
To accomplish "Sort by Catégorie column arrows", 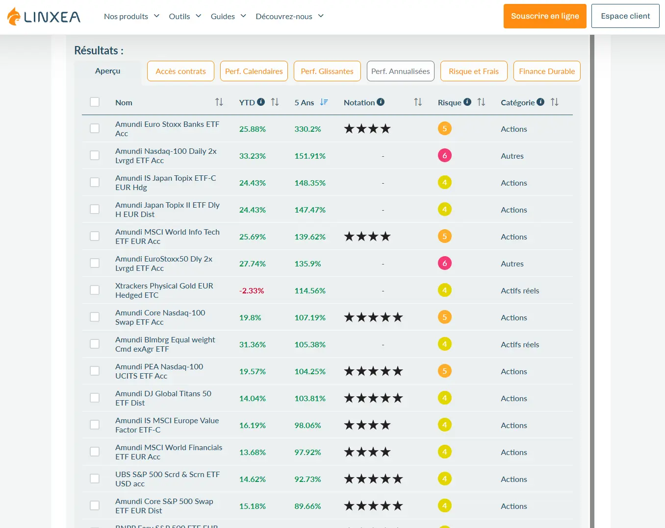I will [555, 102].
